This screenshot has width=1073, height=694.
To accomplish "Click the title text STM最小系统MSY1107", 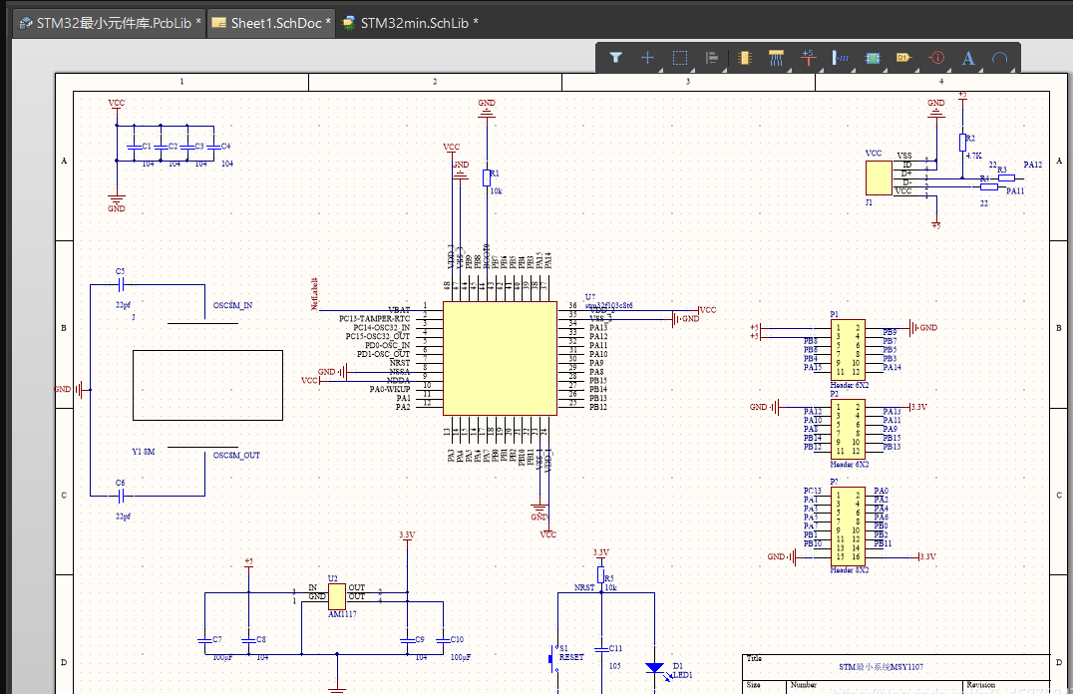I will click(881, 667).
